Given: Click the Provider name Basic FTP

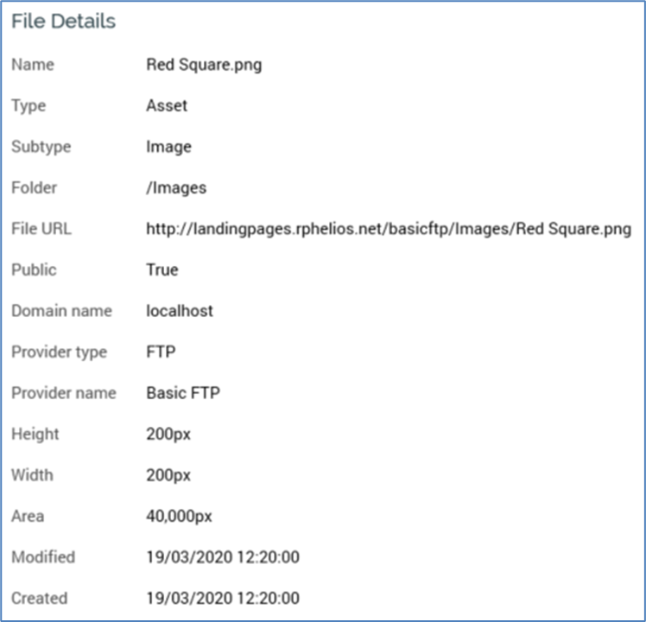Looking at the screenshot, I should [x=183, y=393].
